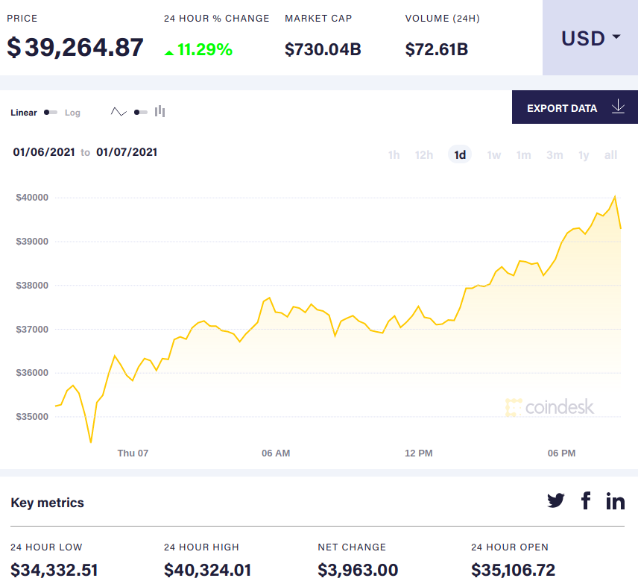This screenshot has width=638, height=581.
Task: Select the Log scale label
Action: [x=72, y=113]
